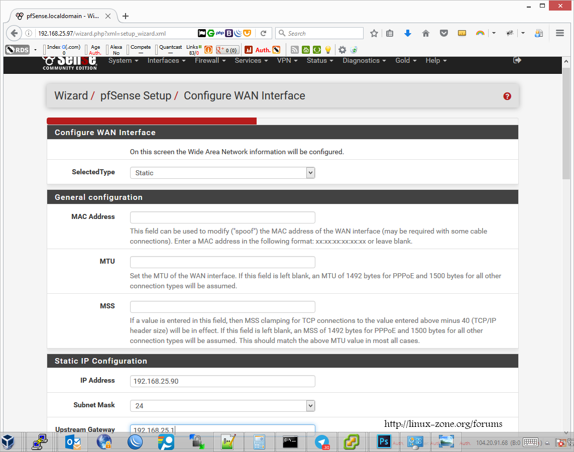Viewport: 574px width, 452px height.
Task: Expand the SelectedType dropdown
Action: [x=222, y=173]
